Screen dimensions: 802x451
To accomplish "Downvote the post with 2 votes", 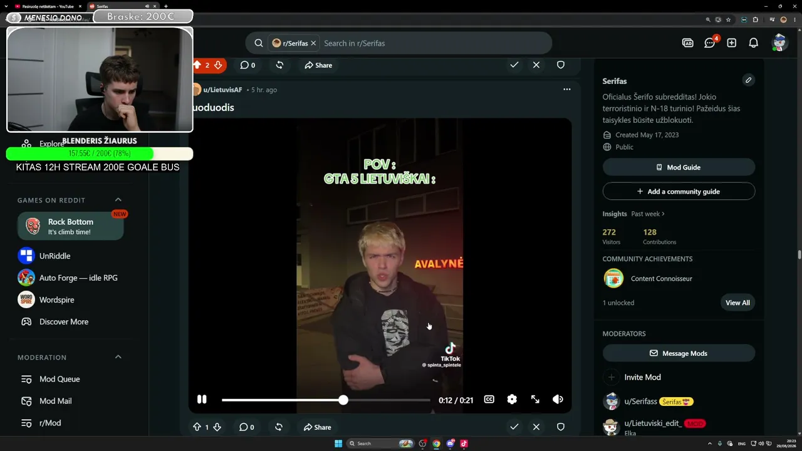I will pos(217,65).
